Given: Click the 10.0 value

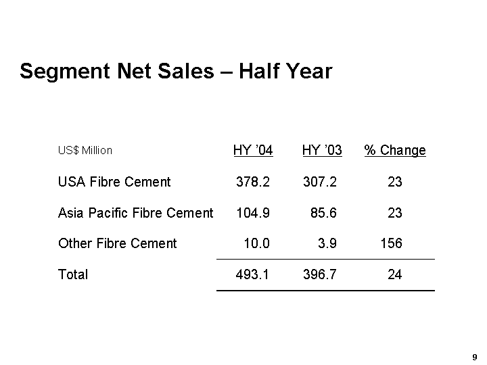Looking at the screenshot, I should [256, 243].
